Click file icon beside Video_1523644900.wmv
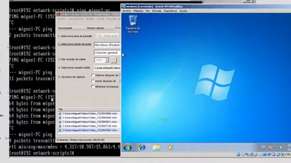This screenshot has height=163, width=291. [x=60, y=118]
